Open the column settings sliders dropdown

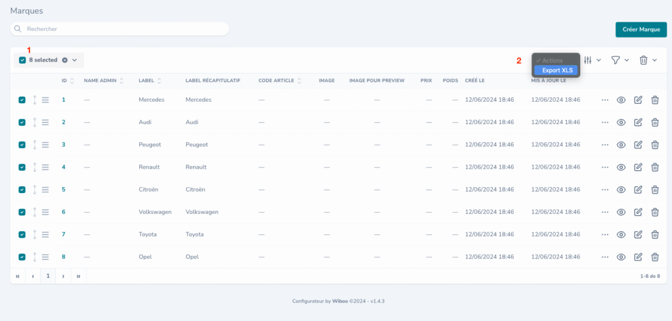(592, 60)
